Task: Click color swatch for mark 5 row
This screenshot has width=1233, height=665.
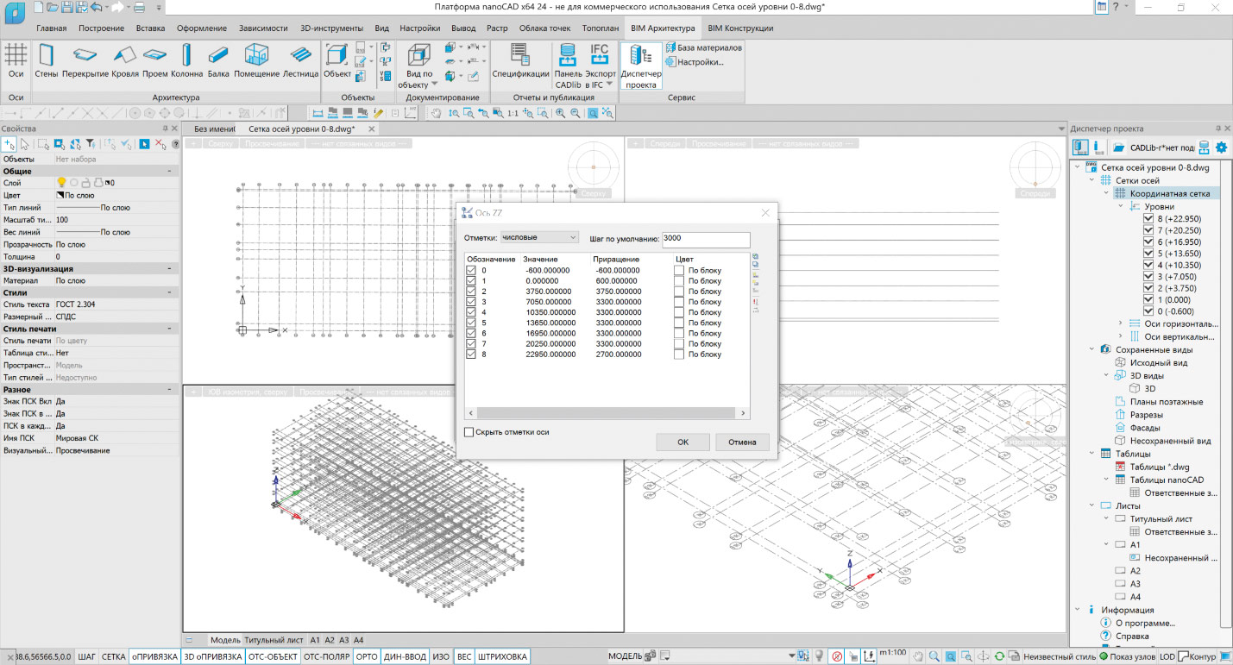Action: [x=679, y=323]
